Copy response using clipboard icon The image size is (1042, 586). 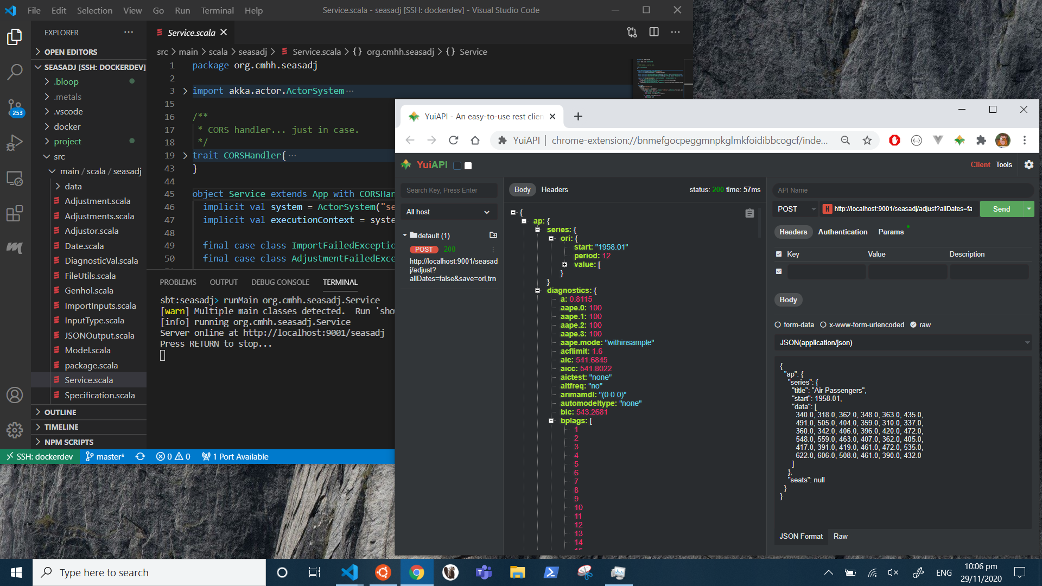pyautogui.click(x=749, y=213)
